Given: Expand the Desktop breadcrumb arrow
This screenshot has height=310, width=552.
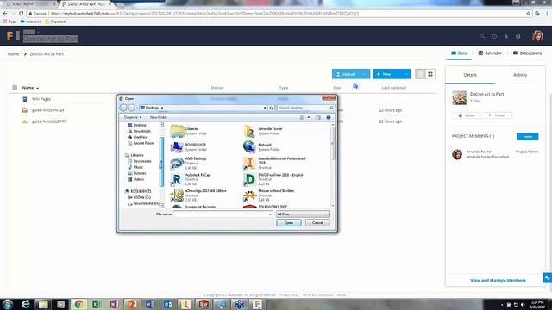Looking at the screenshot, I should click(x=162, y=108).
